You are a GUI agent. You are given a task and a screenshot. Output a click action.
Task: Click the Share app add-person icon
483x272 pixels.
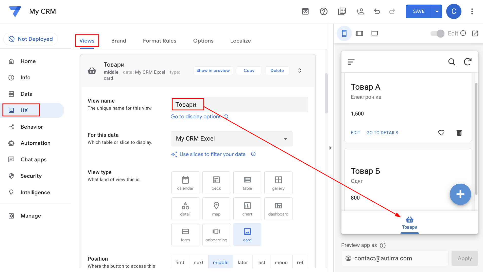[360, 11]
